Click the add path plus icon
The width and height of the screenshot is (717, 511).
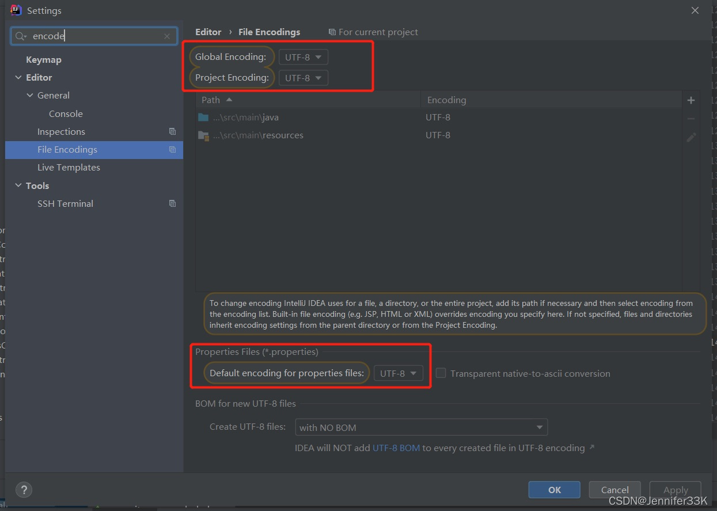pos(691,100)
